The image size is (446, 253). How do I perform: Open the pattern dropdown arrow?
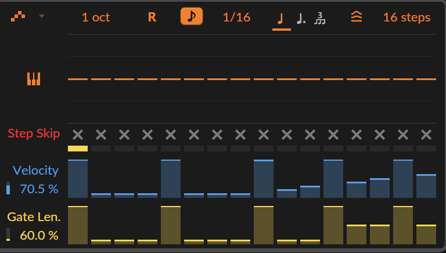tap(42, 16)
